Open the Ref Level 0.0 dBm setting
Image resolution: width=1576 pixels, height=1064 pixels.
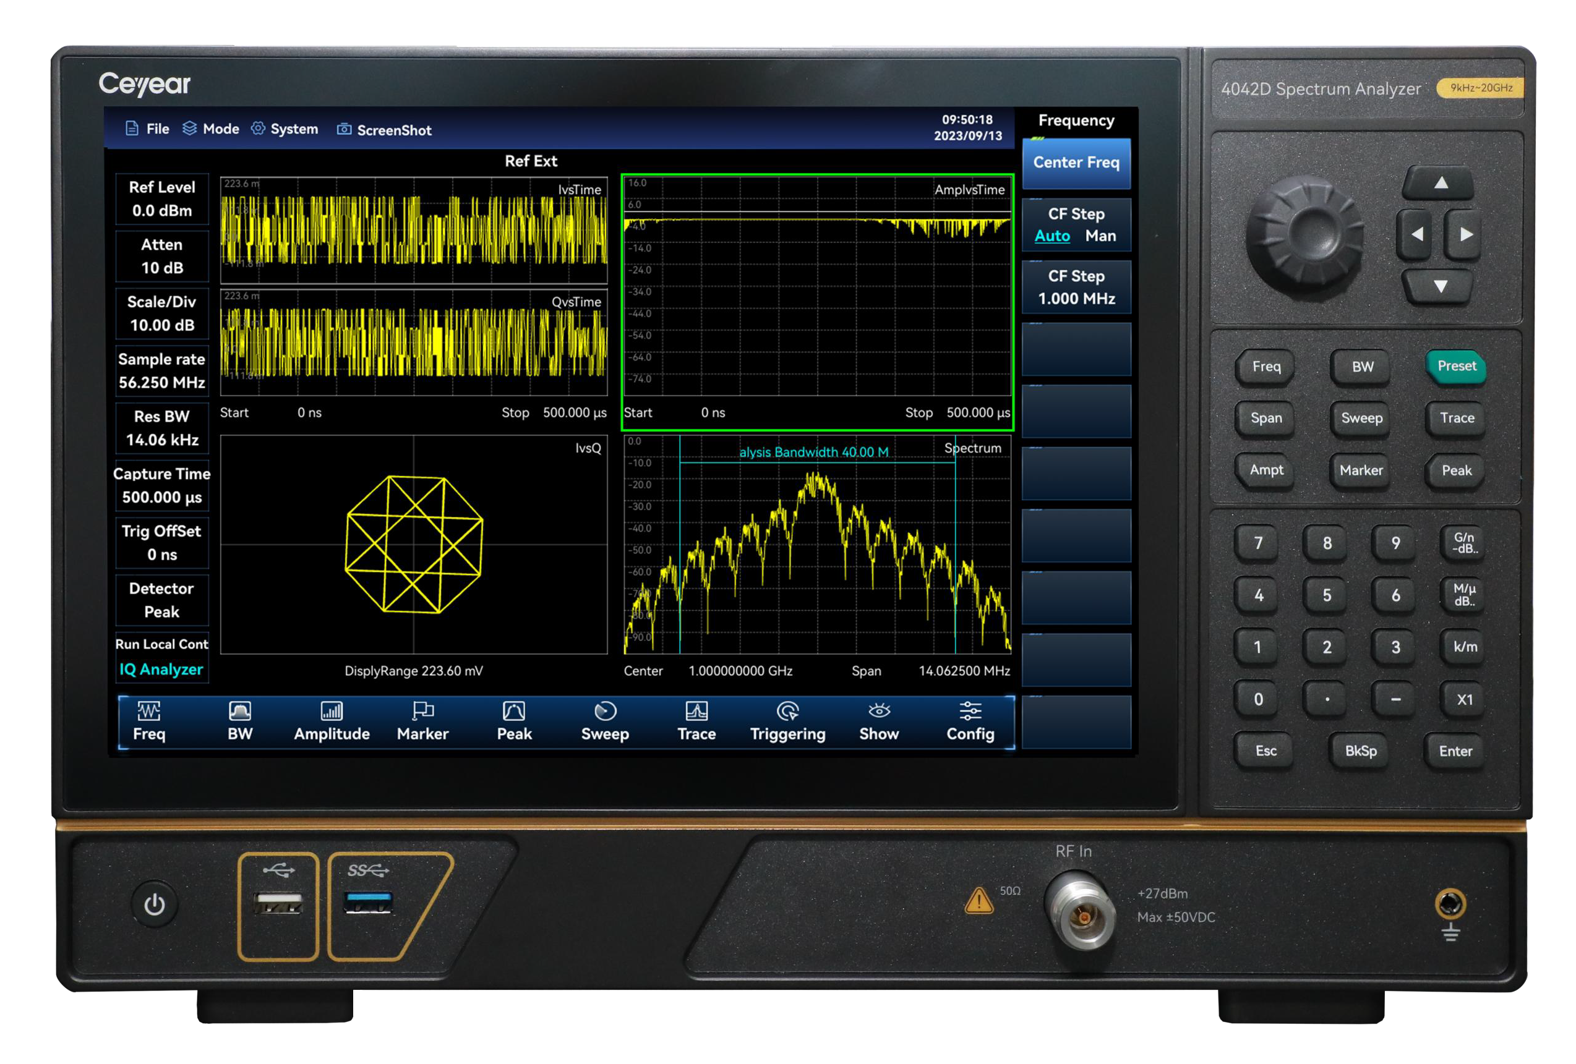tap(162, 198)
